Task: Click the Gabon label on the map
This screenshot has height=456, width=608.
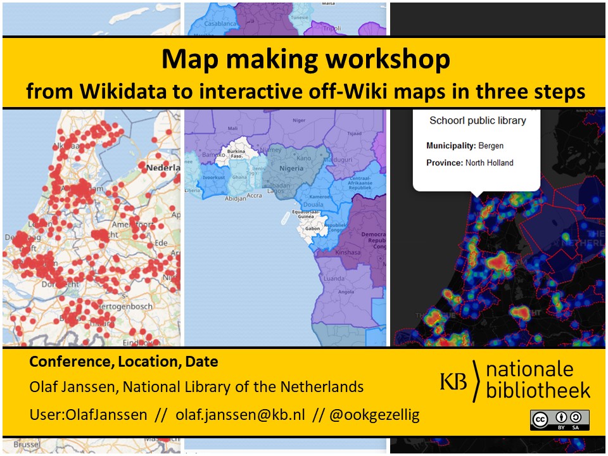Action: click(x=312, y=229)
